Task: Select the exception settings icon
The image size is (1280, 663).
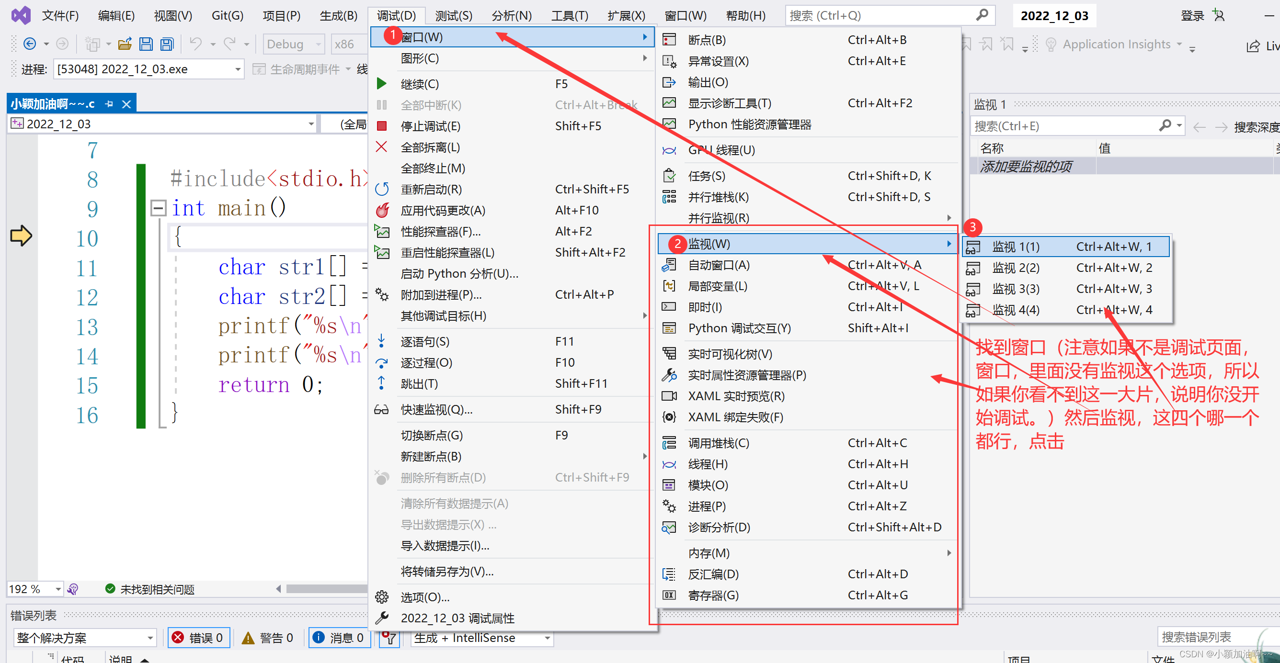Action: [x=669, y=61]
